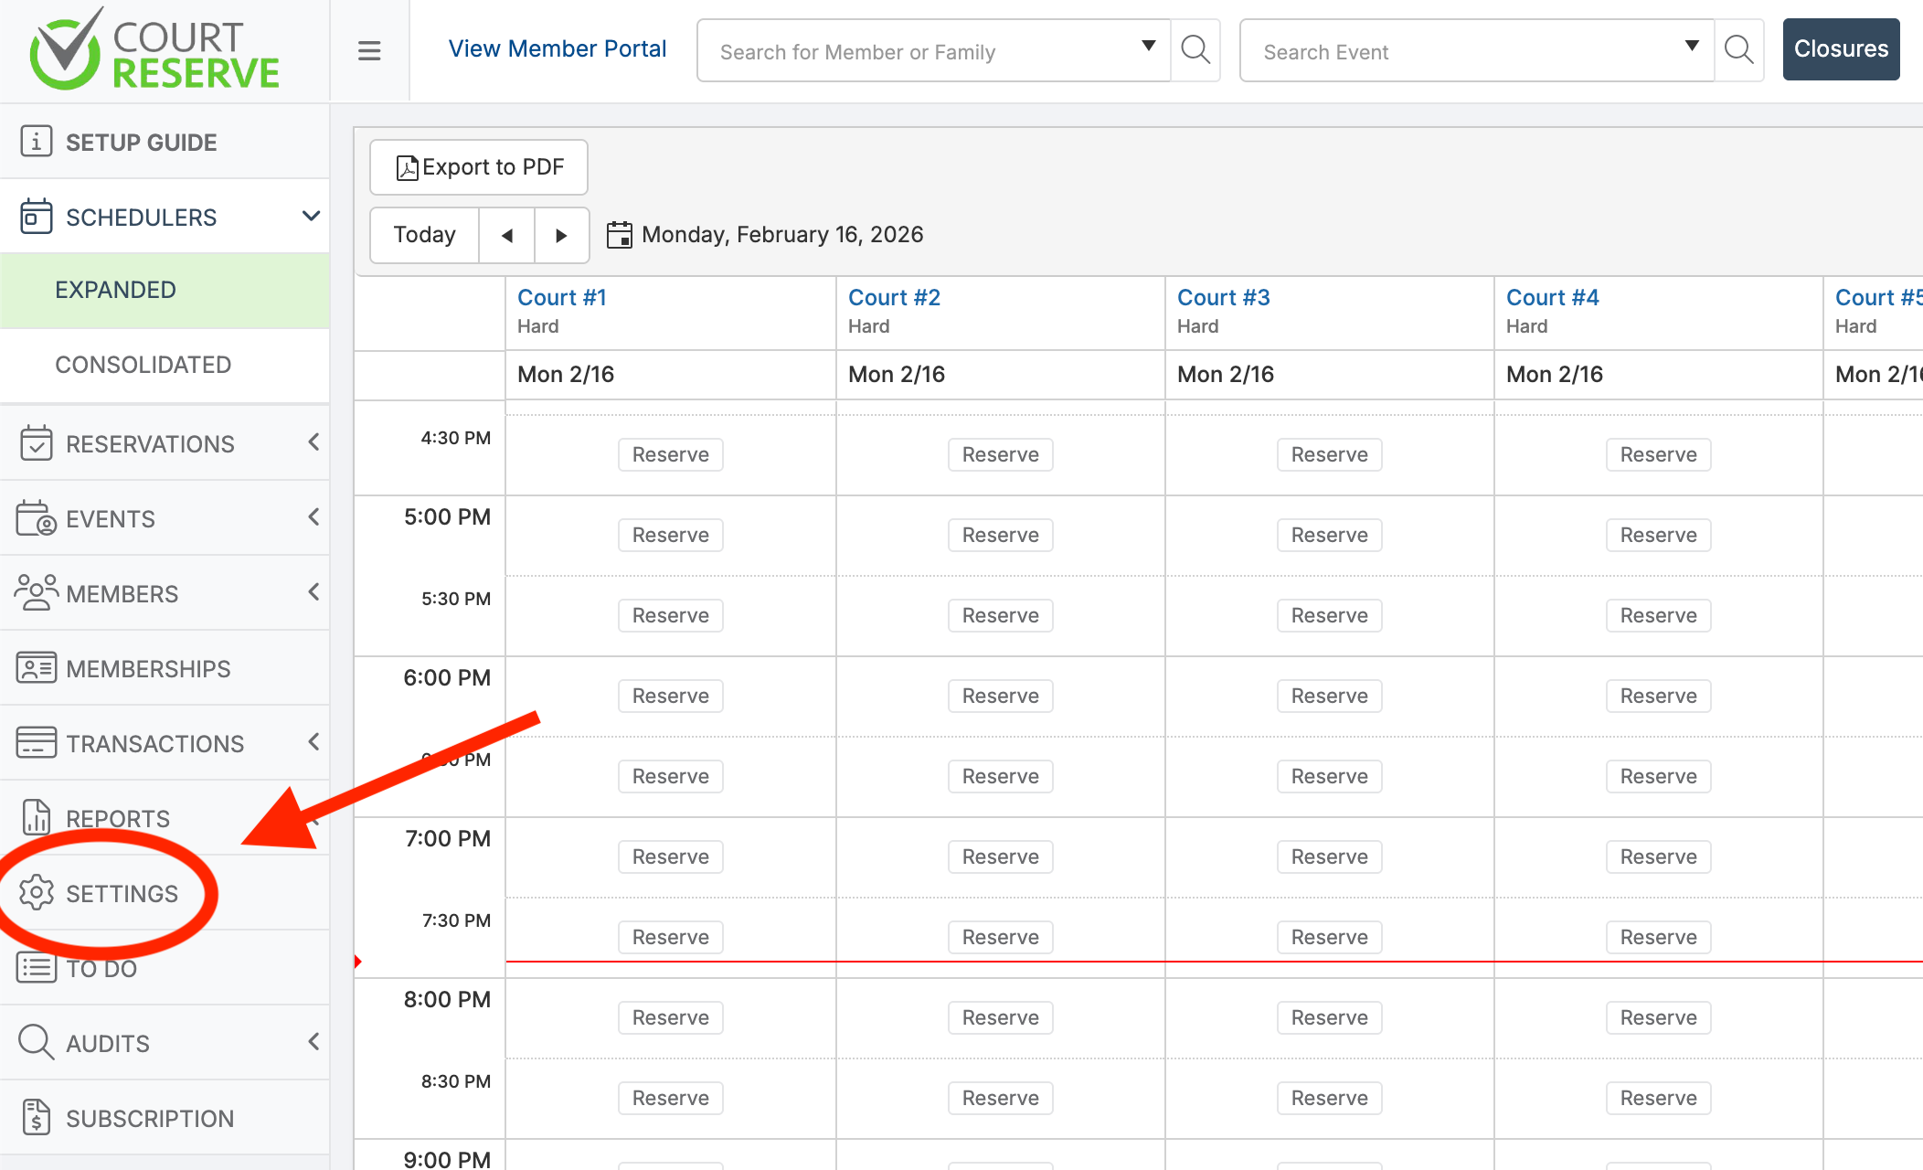Open Subscription in sidebar

point(150,1118)
